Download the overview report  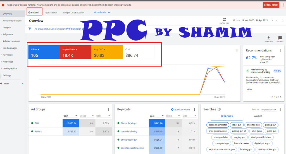click(x=268, y=38)
